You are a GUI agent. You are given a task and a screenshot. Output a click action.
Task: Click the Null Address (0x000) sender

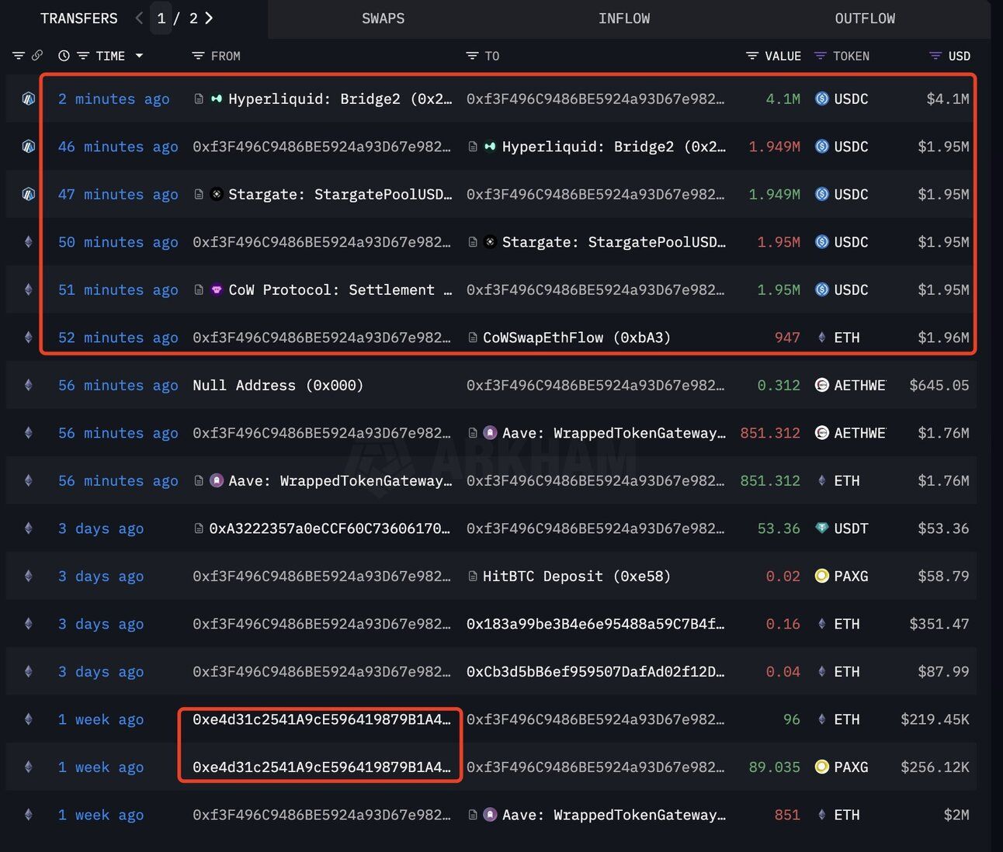point(278,385)
